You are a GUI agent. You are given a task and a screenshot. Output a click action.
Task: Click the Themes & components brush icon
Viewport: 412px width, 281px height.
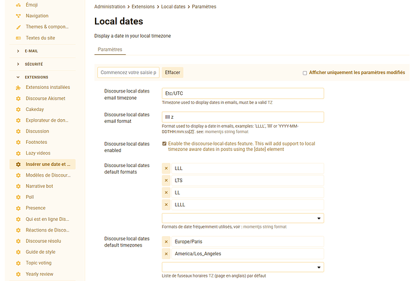coord(18,27)
